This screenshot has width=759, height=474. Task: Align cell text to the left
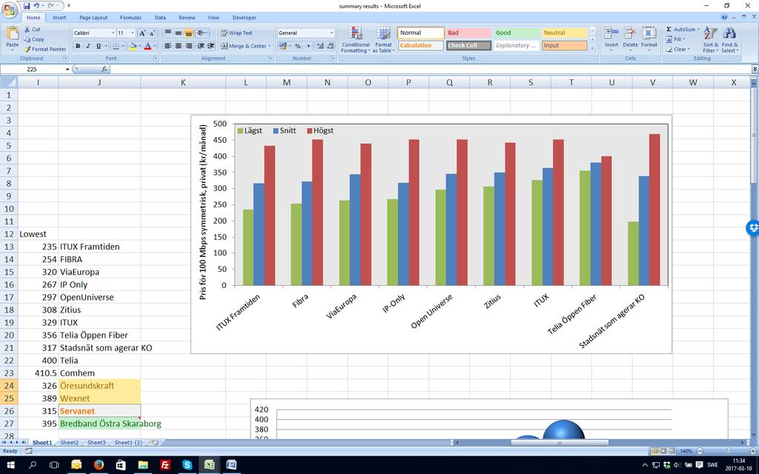pyautogui.click(x=168, y=46)
